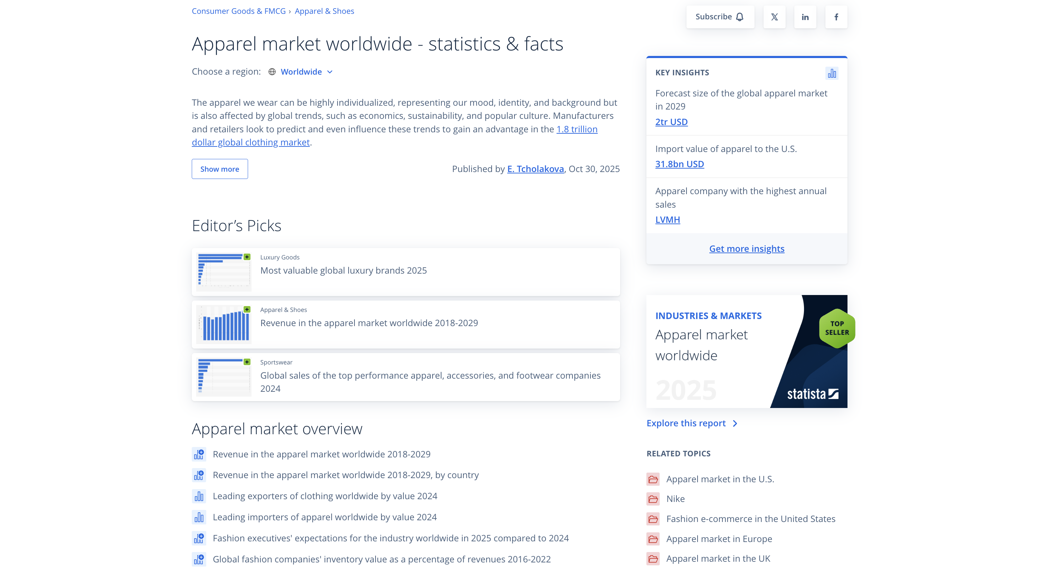Click the Key Insights bar chart icon
The height and width of the screenshot is (570, 1042).
click(x=832, y=73)
